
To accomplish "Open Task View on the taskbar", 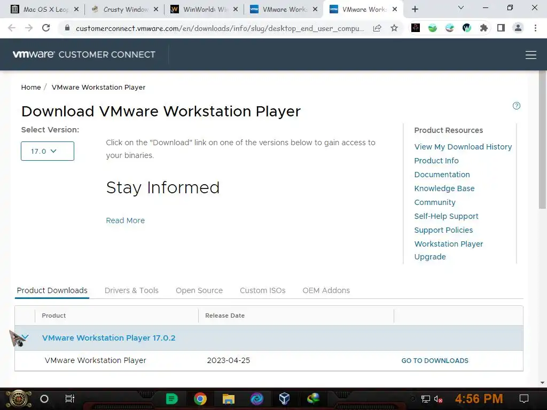I will (x=70, y=398).
